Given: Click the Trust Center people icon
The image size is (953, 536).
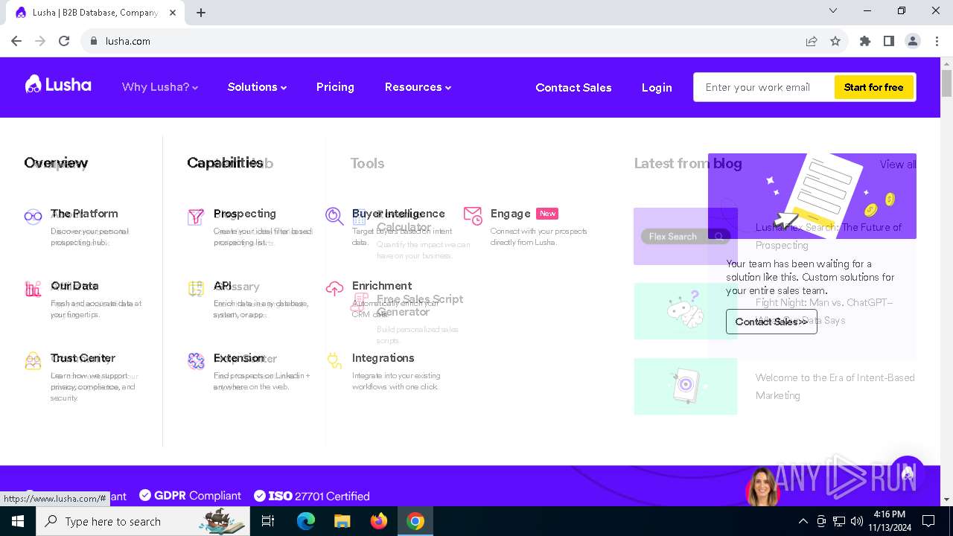Looking at the screenshot, I should tap(33, 361).
